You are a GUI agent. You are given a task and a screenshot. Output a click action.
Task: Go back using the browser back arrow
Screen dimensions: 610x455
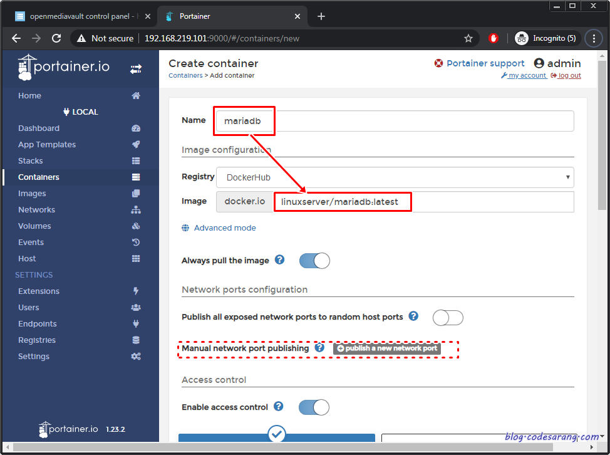pyautogui.click(x=16, y=38)
